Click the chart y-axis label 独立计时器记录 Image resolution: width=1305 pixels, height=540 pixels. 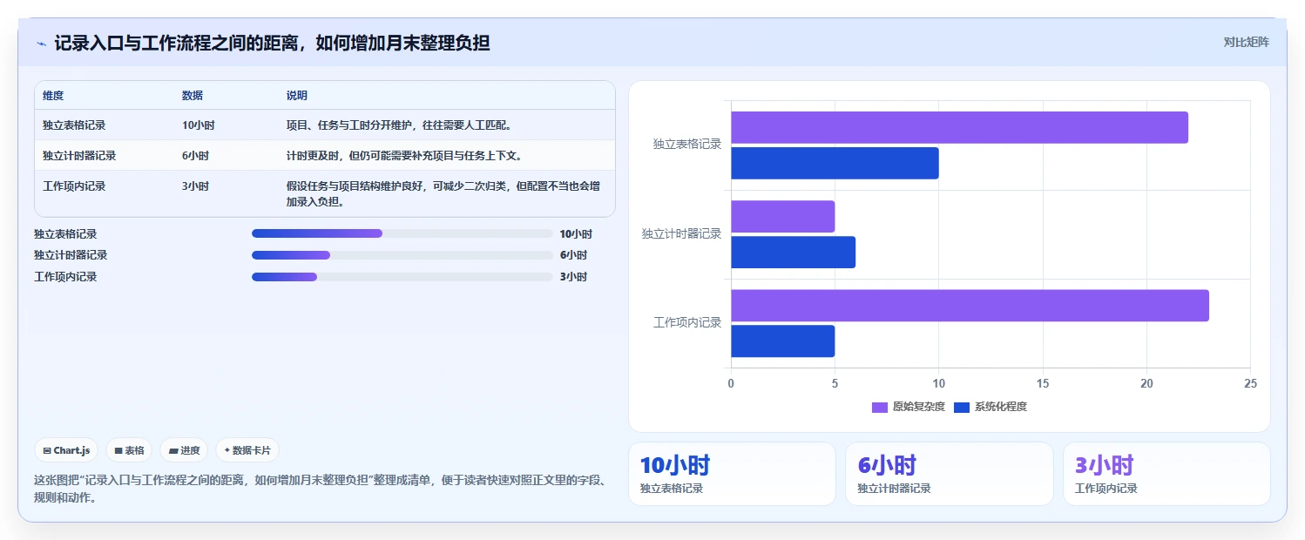click(682, 234)
